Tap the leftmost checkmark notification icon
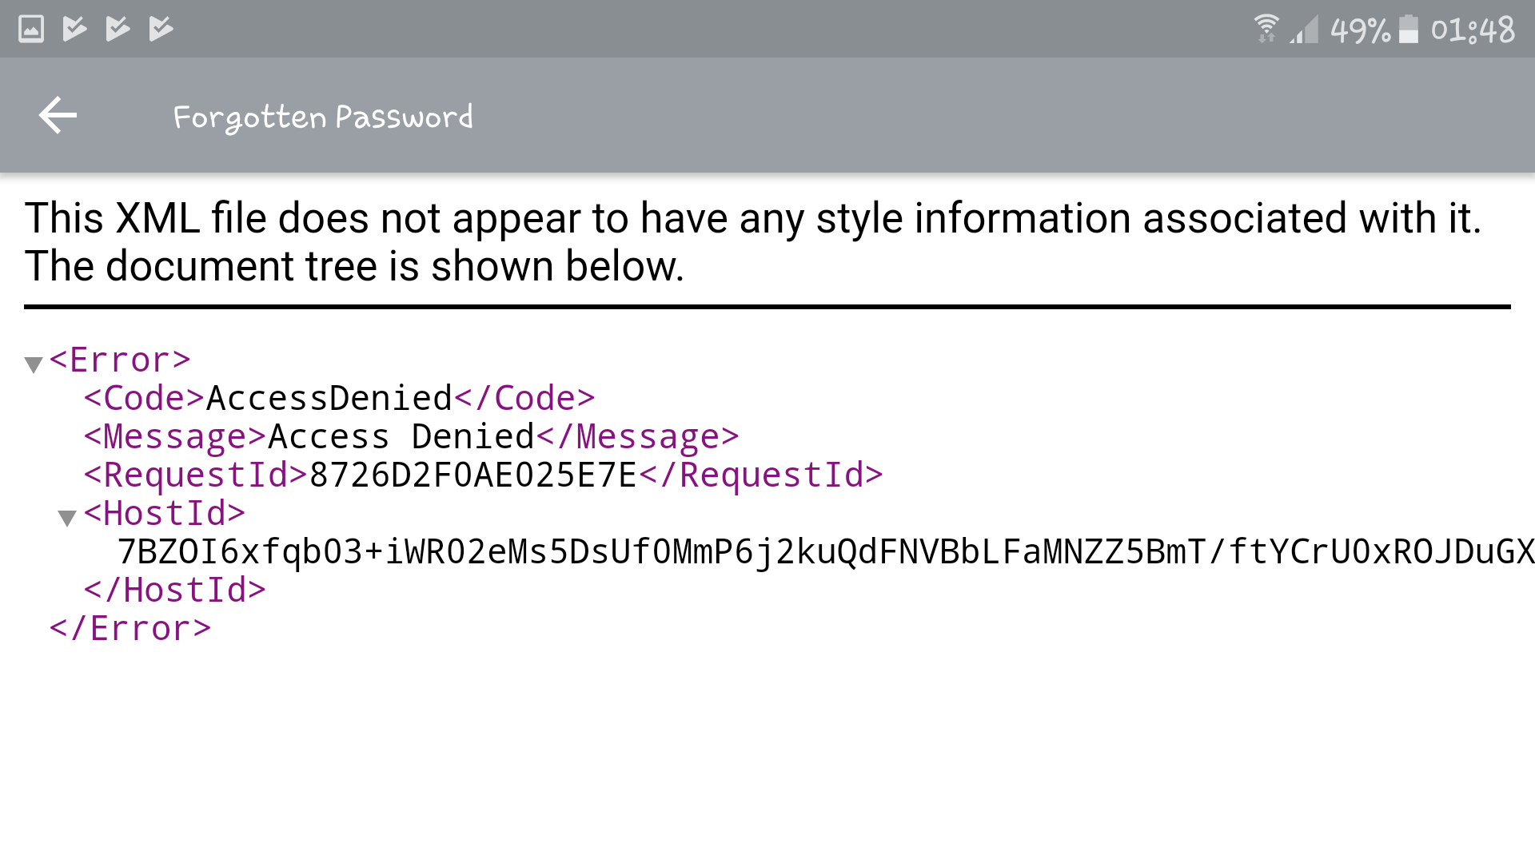 [74, 30]
